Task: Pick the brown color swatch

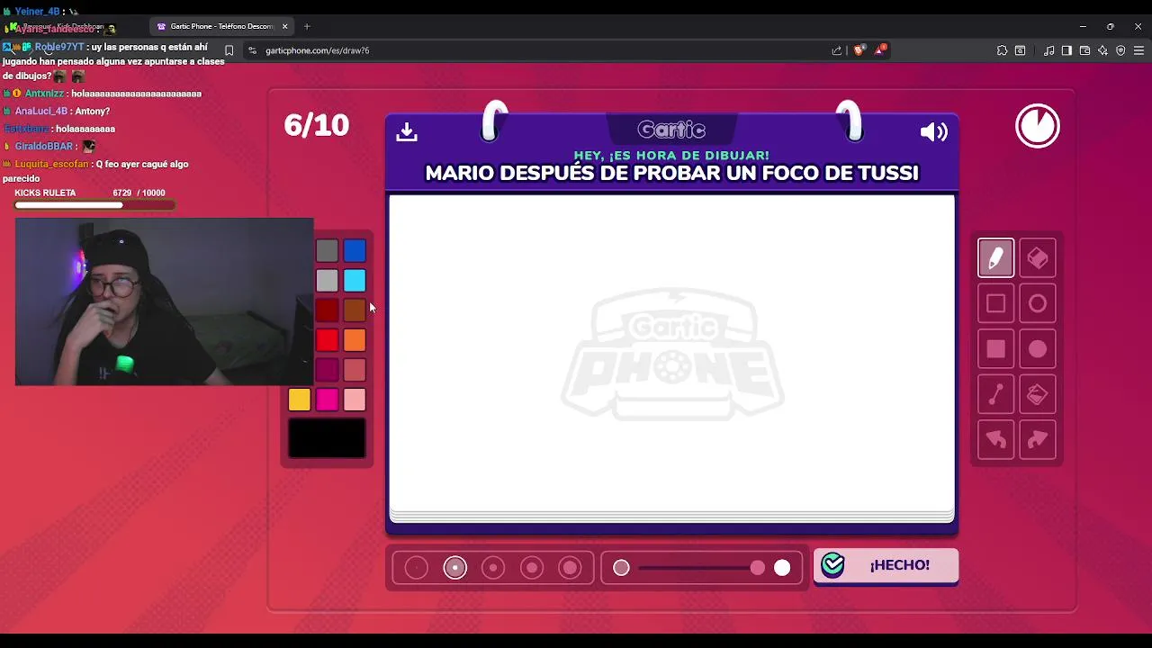Action: click(x=355, y=310)
